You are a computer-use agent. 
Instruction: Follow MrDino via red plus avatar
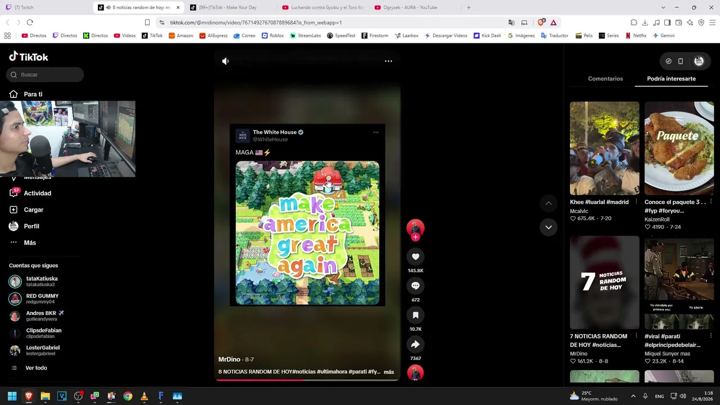click(415, 237)
